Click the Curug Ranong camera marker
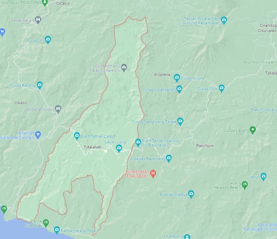 (40, 85)
